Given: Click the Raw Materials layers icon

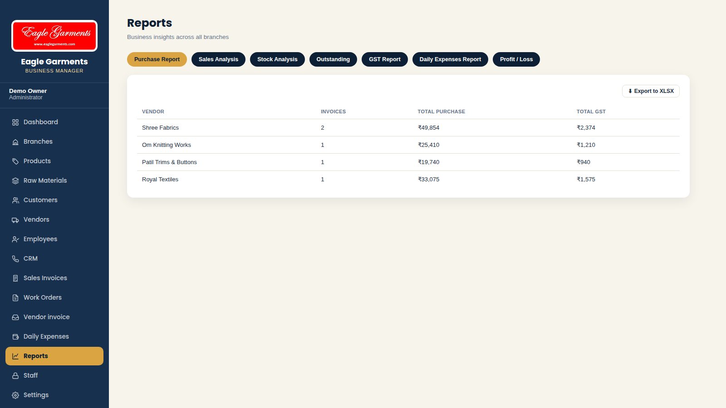Looking at the screenshot, I should [x=15, y=181].
